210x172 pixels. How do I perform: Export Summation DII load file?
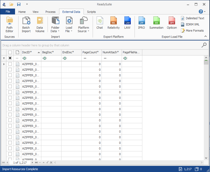(x=156, y=23)
